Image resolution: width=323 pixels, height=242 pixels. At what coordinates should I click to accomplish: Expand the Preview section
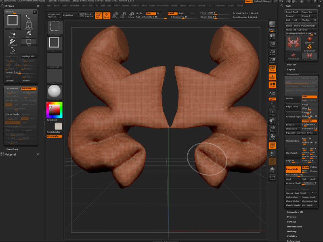coord(292,217)
